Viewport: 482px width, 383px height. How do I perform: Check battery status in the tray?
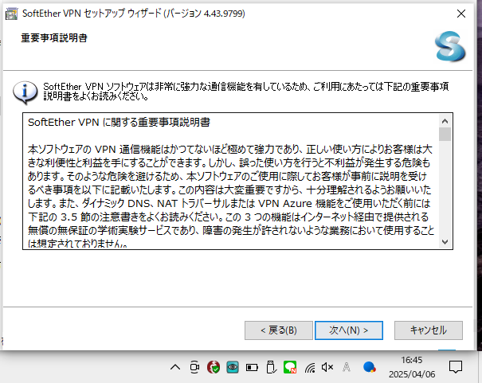pos(252,367)
